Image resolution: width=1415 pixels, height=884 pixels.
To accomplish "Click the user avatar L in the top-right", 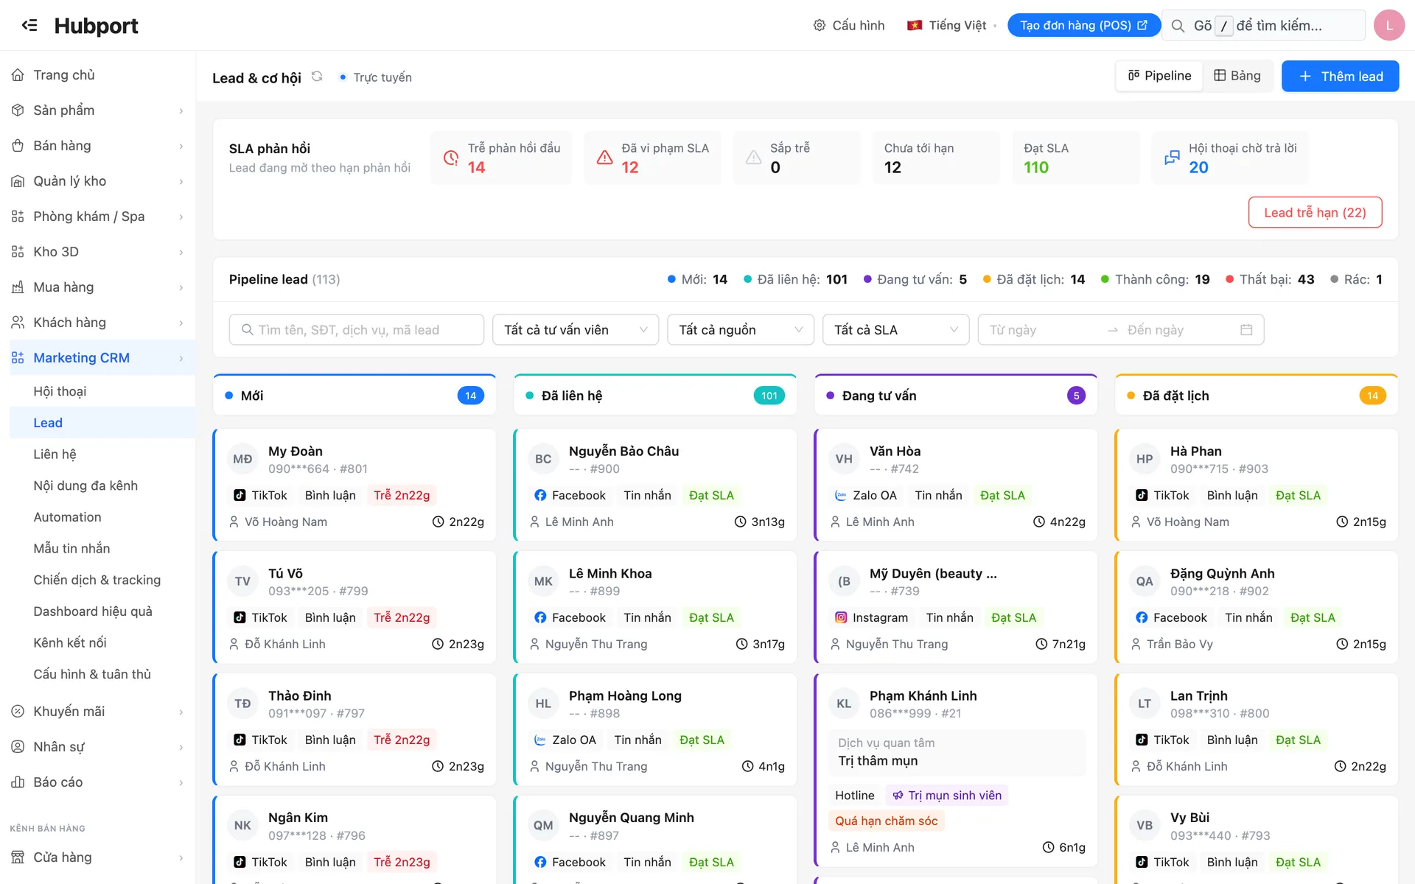I will [x=1388, y=25].
